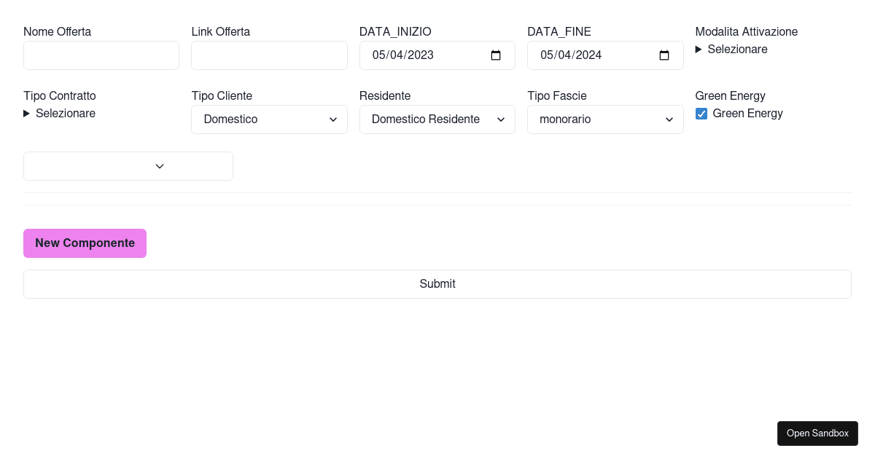Click the Open Sandbox button
875x459 pixels.
[817, 433]
